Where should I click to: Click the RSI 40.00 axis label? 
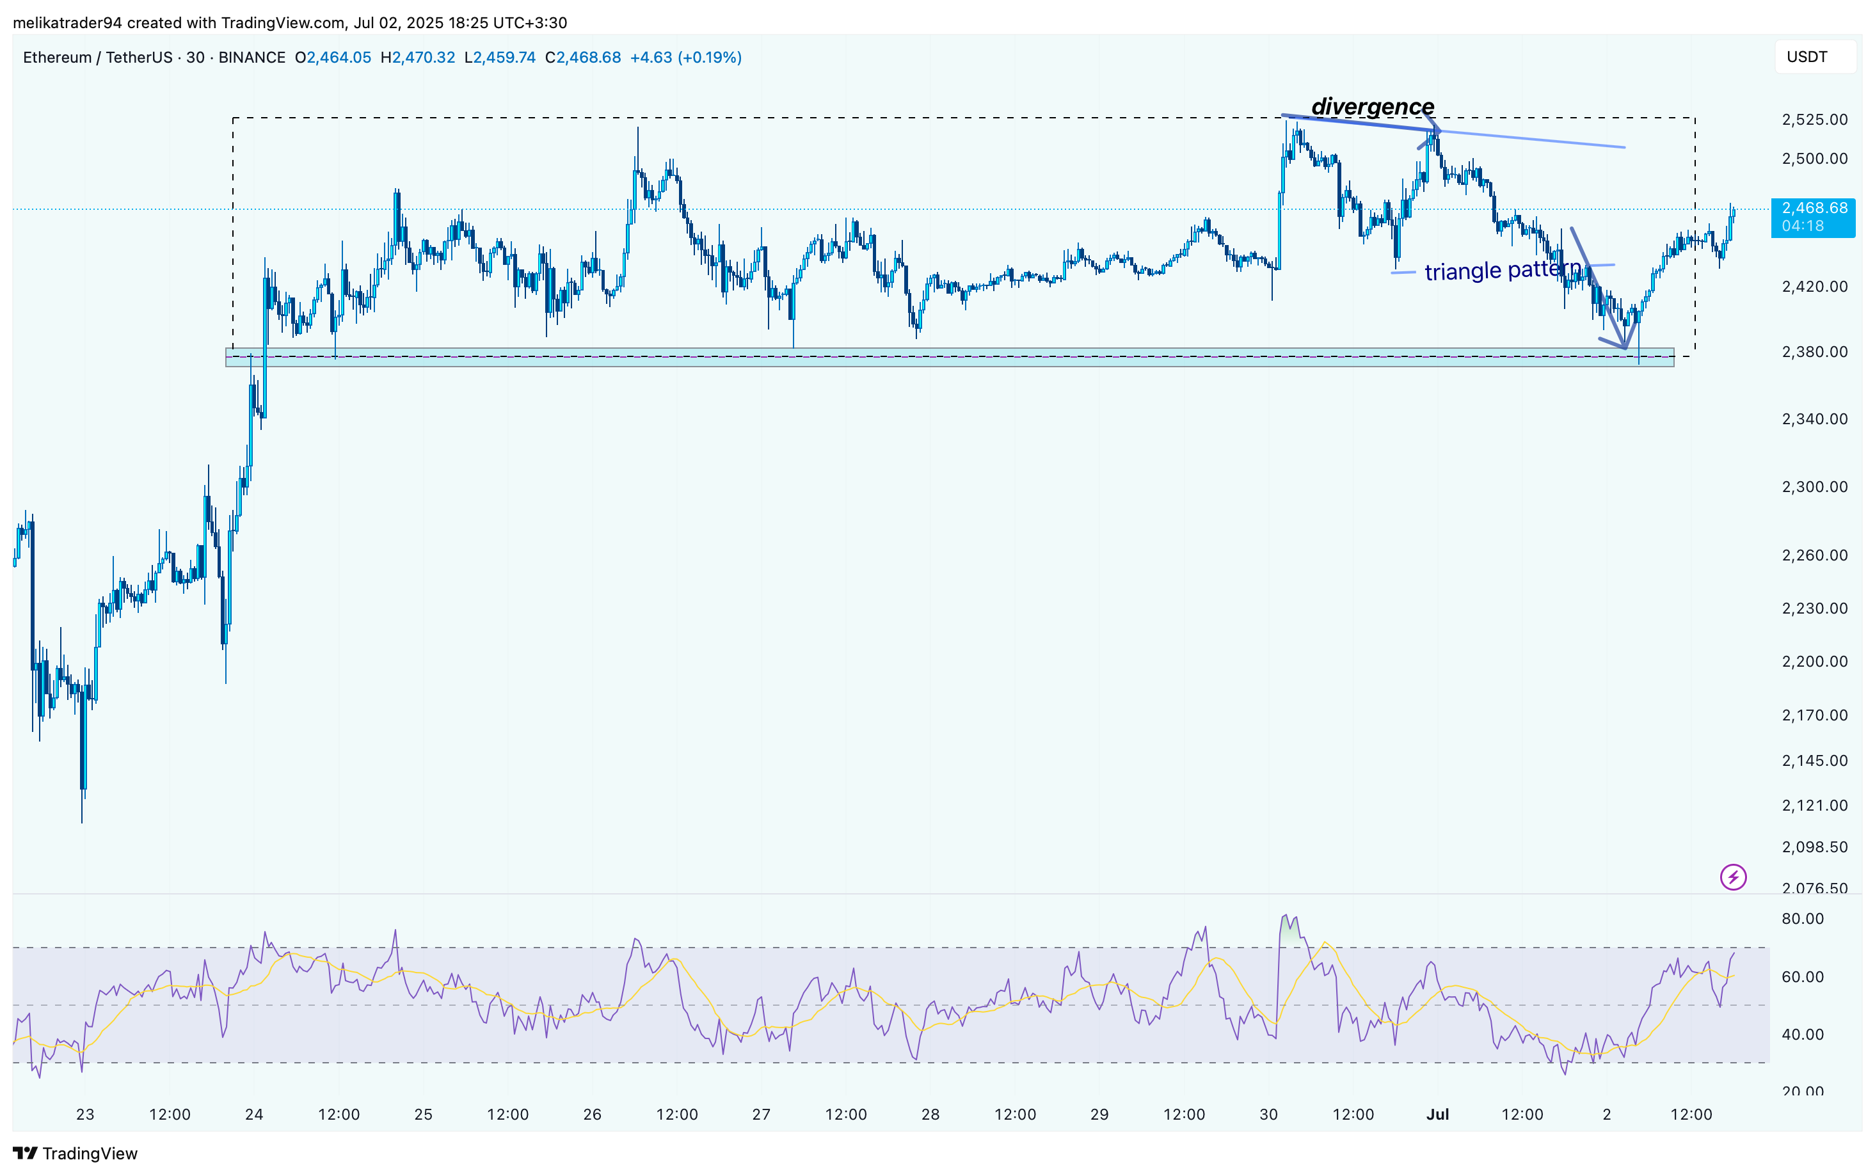point(1803,1035)
